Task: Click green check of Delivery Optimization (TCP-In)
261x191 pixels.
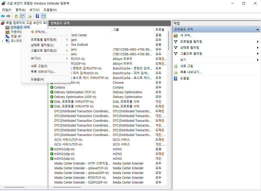Action: [x=52, y=92]
